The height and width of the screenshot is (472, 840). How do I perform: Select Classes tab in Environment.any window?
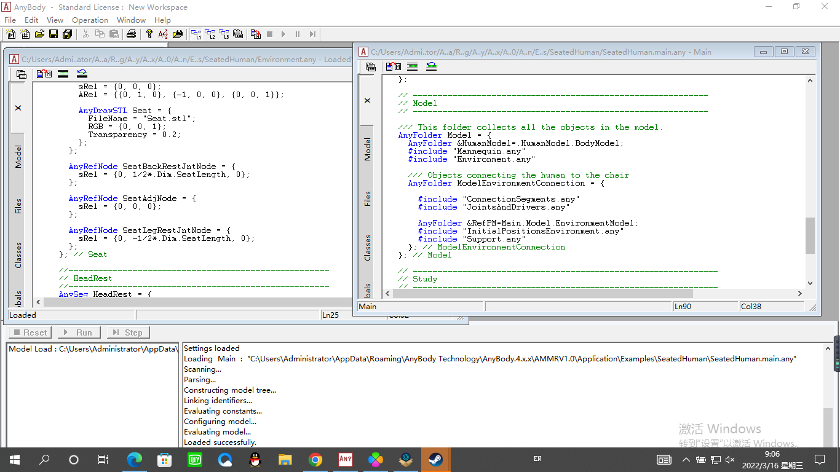18,255
